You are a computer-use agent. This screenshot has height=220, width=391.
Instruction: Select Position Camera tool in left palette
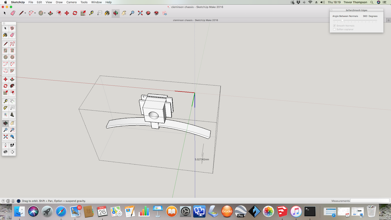coord(6,145)
